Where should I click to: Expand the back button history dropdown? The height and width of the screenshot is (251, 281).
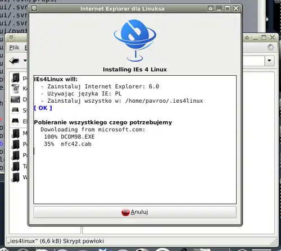point(25,61)
